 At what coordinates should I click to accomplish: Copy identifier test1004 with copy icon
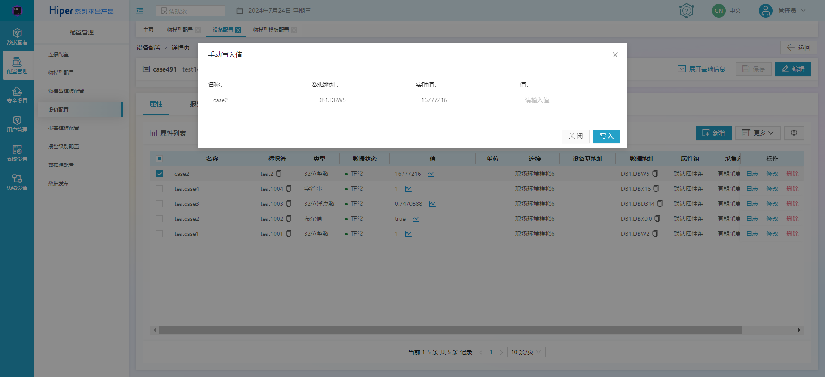pyautogui.click(x=289, y=189)
